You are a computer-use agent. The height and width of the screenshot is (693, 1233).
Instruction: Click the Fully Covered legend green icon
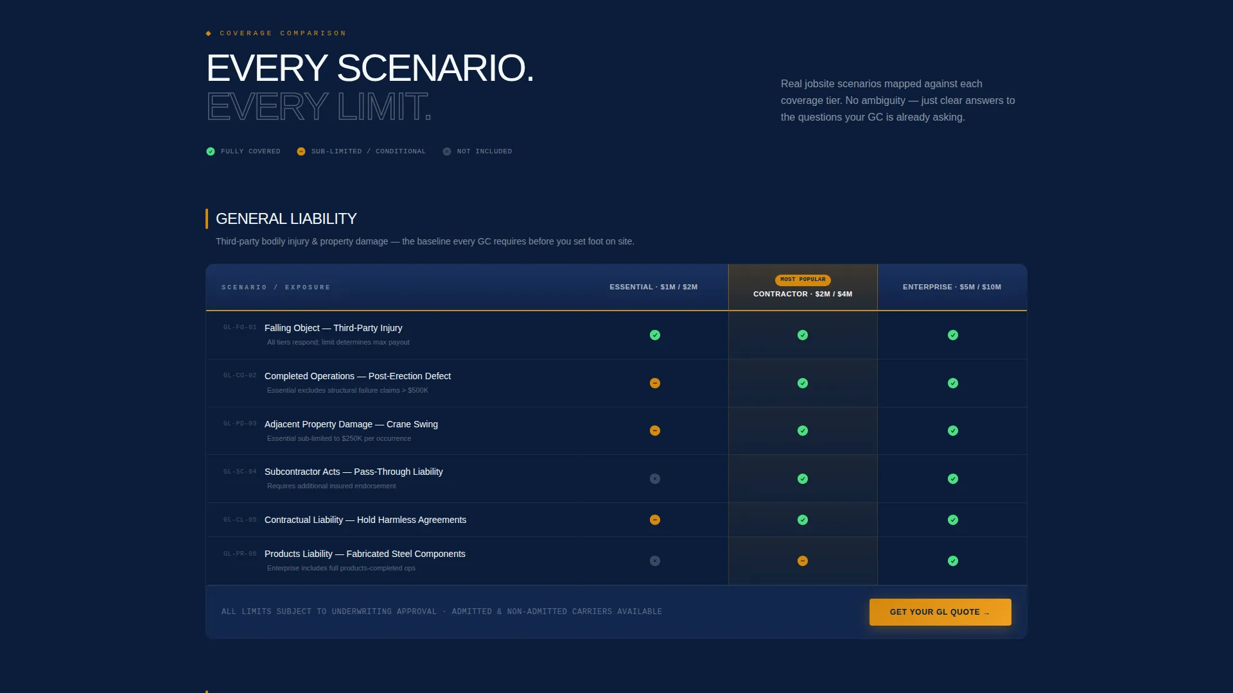(x=211, y=151)
